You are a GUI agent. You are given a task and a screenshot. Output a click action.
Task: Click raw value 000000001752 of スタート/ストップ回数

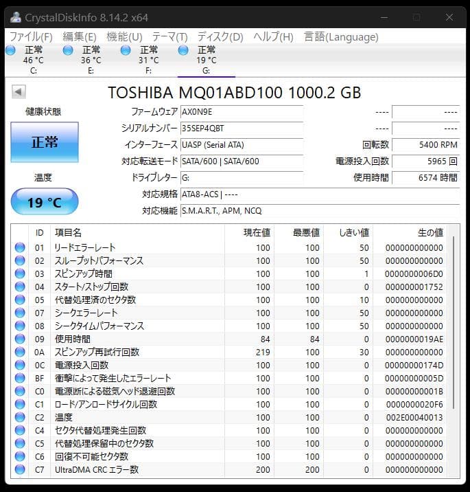coord(414,287)
